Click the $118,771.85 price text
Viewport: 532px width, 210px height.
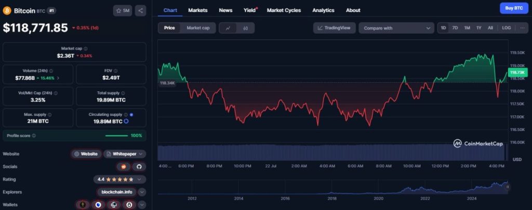click(35, 28)
